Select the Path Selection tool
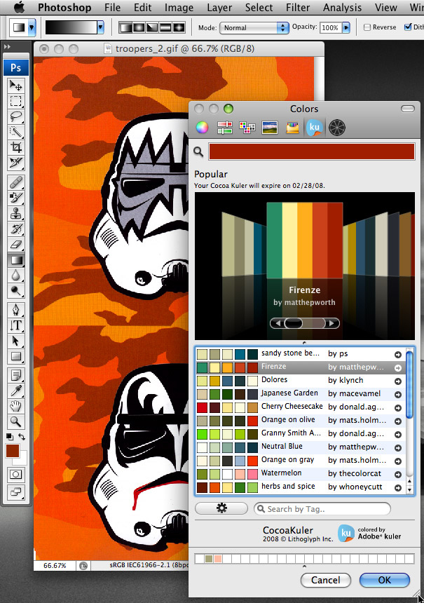This screenshot has height=603, width=424. (x=15, y=341)
